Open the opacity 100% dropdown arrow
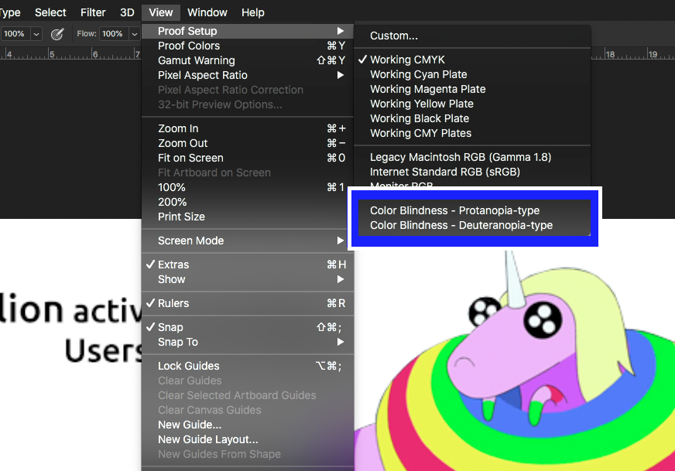675x471 pixels. [x=36, y=33]
